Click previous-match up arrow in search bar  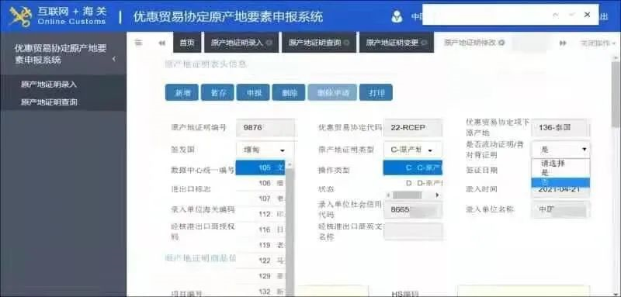555,15
